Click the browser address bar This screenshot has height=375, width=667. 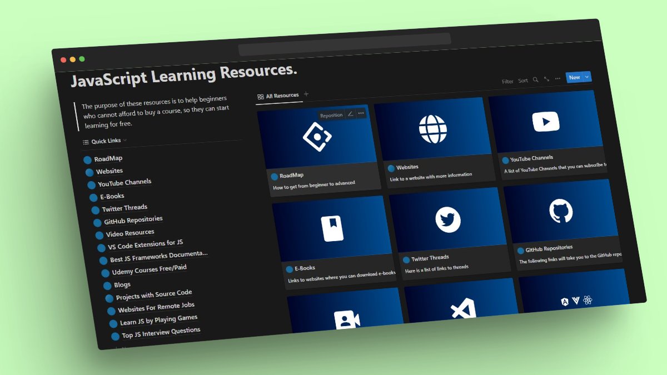345,44
